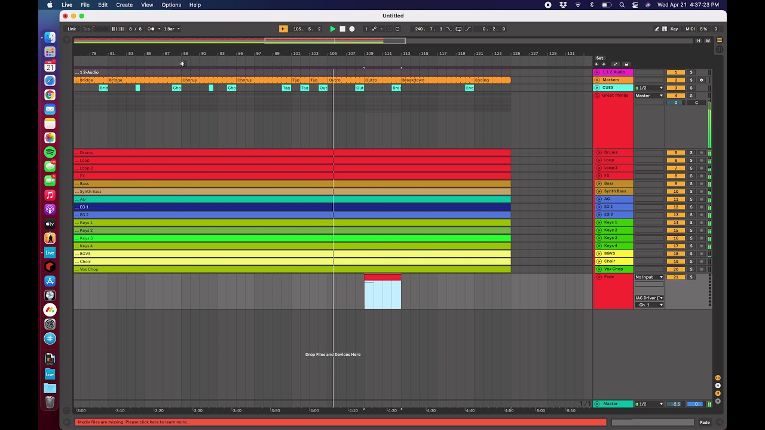
Task: Collapse the Great Things group track
Action: click(x=597, y=96)
